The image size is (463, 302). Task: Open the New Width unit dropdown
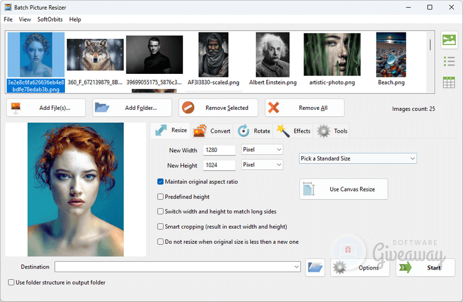(262, 149)
